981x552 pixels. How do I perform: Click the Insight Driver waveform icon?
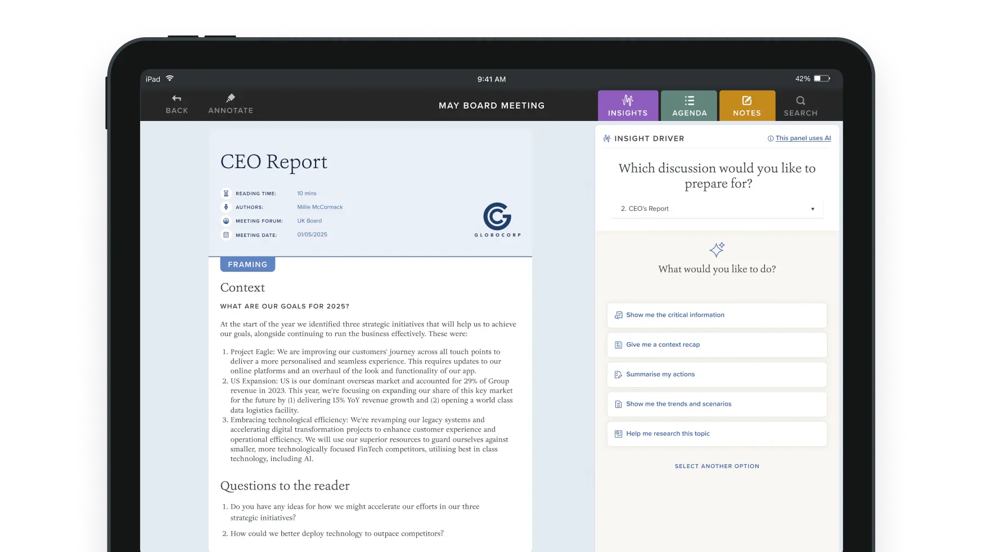pyautogui.click(x=606, y=138)
